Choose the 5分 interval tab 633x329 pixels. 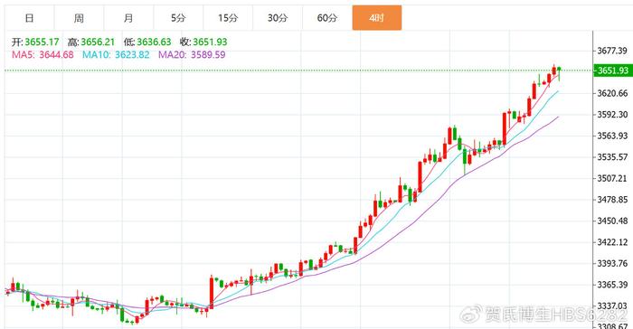pos(178,18)
